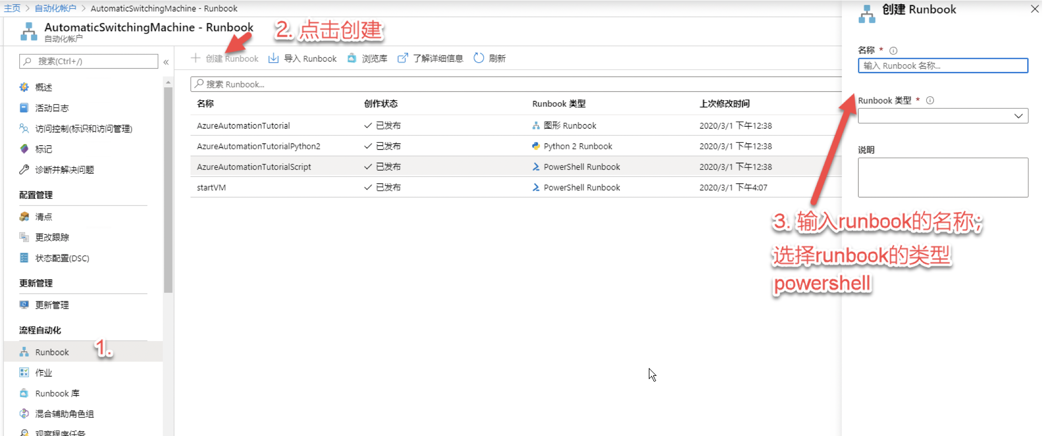The width and height of the screenshot is (1044, 436).
Task: Click the 主页 breadcrumb link
Action: tap(12, 8)
